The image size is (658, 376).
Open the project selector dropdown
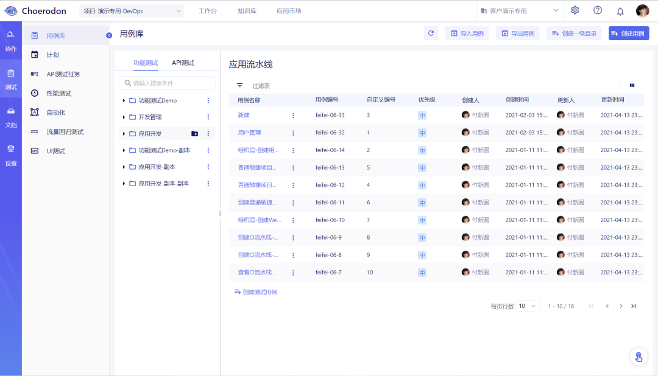coord(132,11)
